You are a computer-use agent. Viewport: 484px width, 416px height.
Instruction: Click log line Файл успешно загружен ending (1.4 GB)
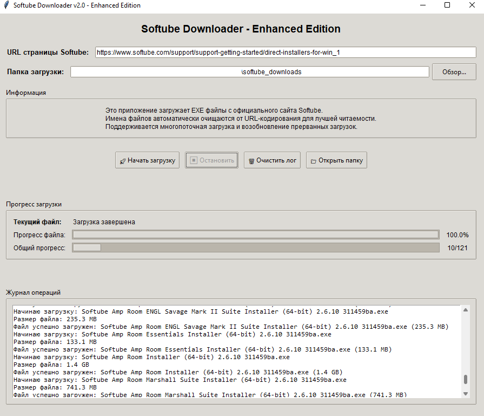pos(178,372)
